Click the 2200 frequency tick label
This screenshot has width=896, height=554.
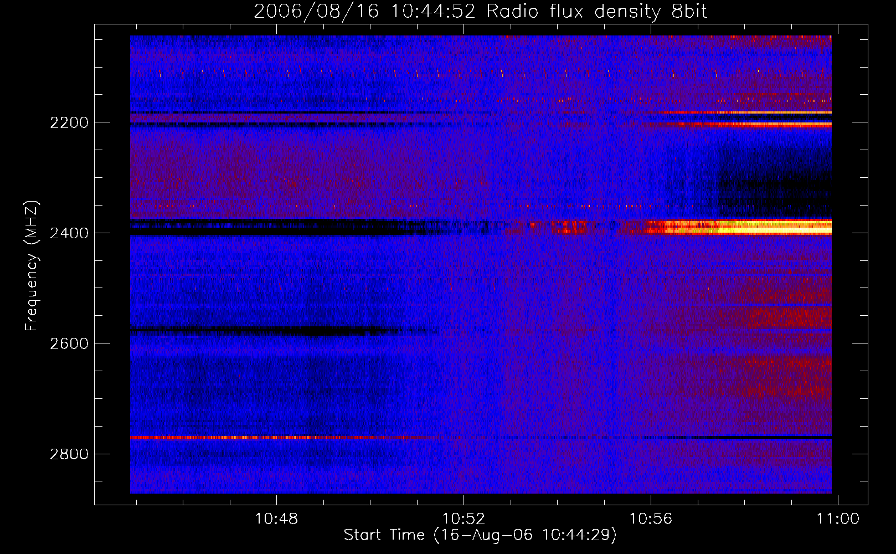coord(69,122)
